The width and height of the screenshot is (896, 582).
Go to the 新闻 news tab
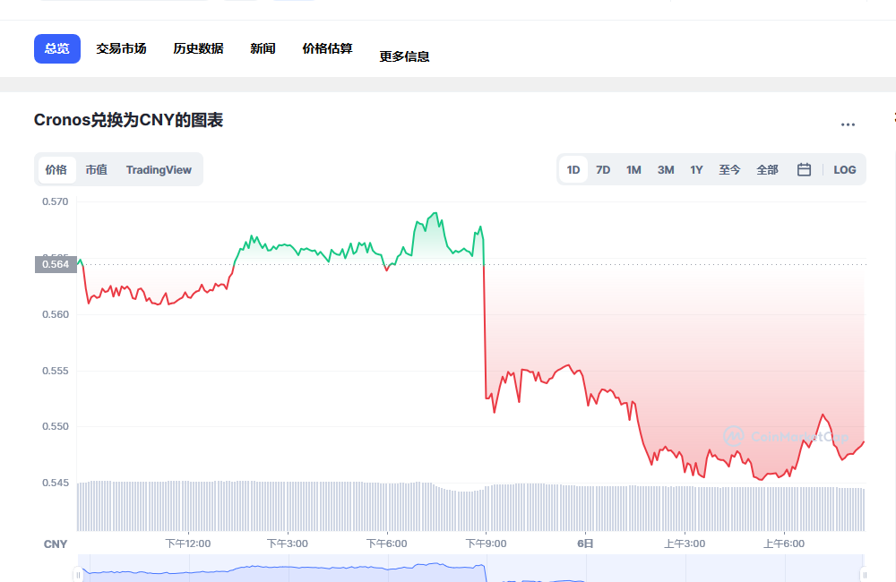click(x=263, y=48)
